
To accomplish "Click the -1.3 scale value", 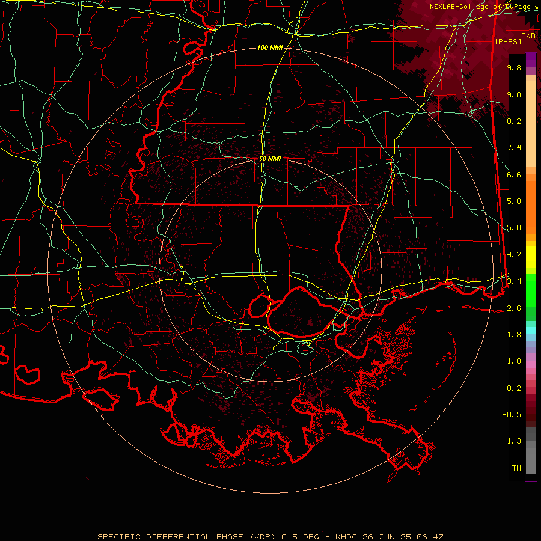I will point(512,441).
